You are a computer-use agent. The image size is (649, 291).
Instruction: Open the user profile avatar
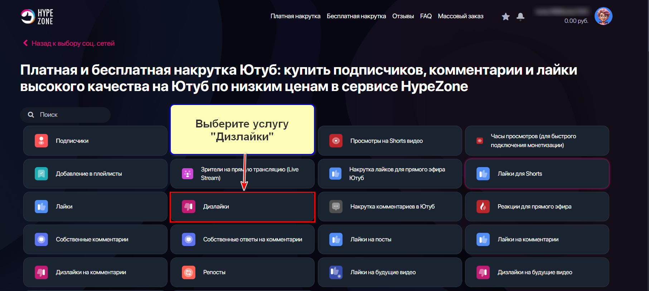603,16
